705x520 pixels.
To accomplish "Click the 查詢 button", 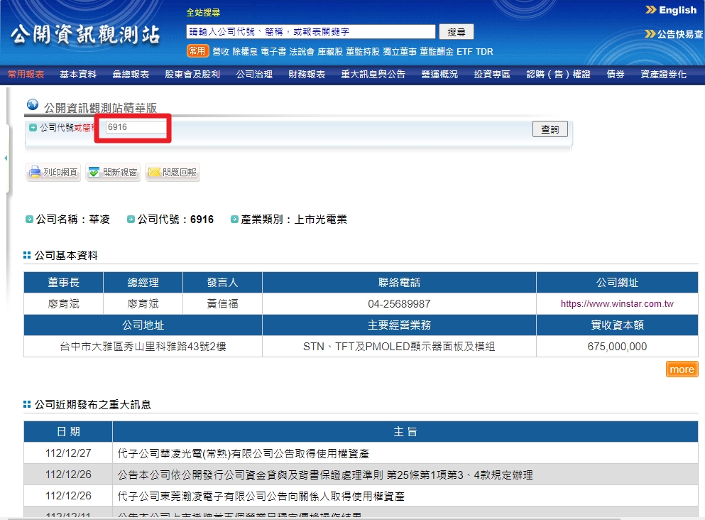I will (x=550, y=129).
